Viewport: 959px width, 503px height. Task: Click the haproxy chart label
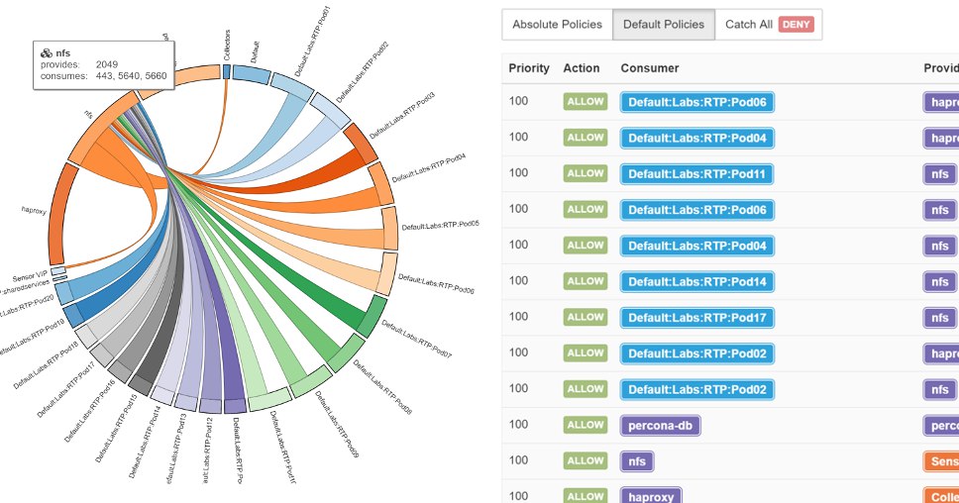coord(34,210)
